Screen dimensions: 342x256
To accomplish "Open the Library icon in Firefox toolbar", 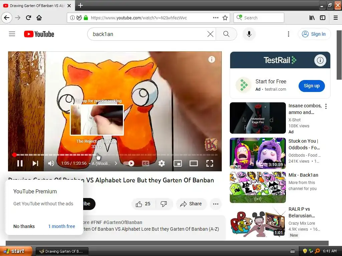I will 312,18.
